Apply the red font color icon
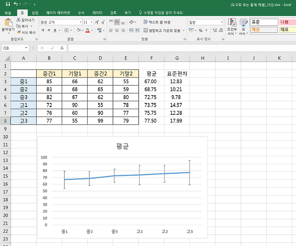 click(88, 30)
